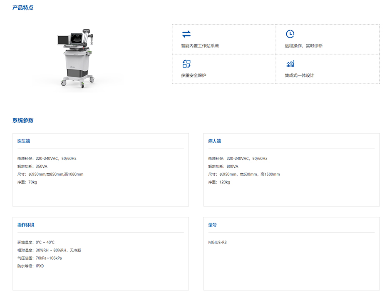Select the 净重：120kg line

tap(219, 182)
